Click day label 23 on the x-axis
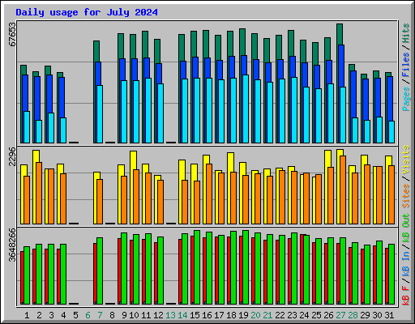The height and width of the screenshot is (324, 415). (292, 315)
